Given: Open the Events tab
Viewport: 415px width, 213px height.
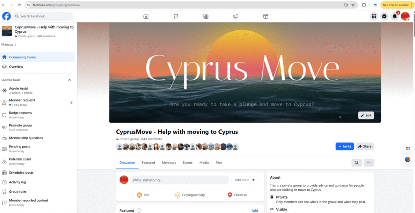Looking at the screenshot, I should pos(188,162).
